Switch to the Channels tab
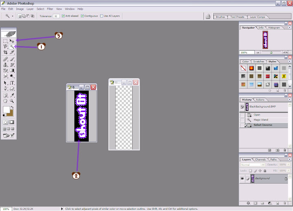Viewport: 293px width, 211px height. pyautogui.click(x=260, y=159)
